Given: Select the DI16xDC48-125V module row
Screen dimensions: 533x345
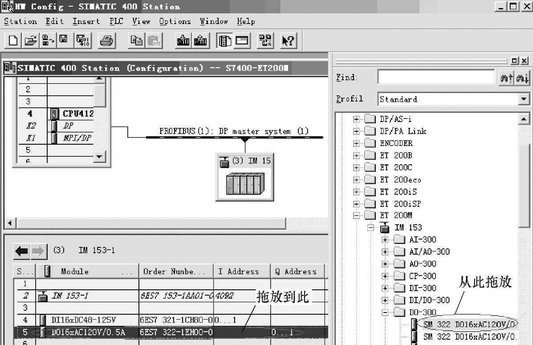Looking at the screenshot, I should [171, 320].
